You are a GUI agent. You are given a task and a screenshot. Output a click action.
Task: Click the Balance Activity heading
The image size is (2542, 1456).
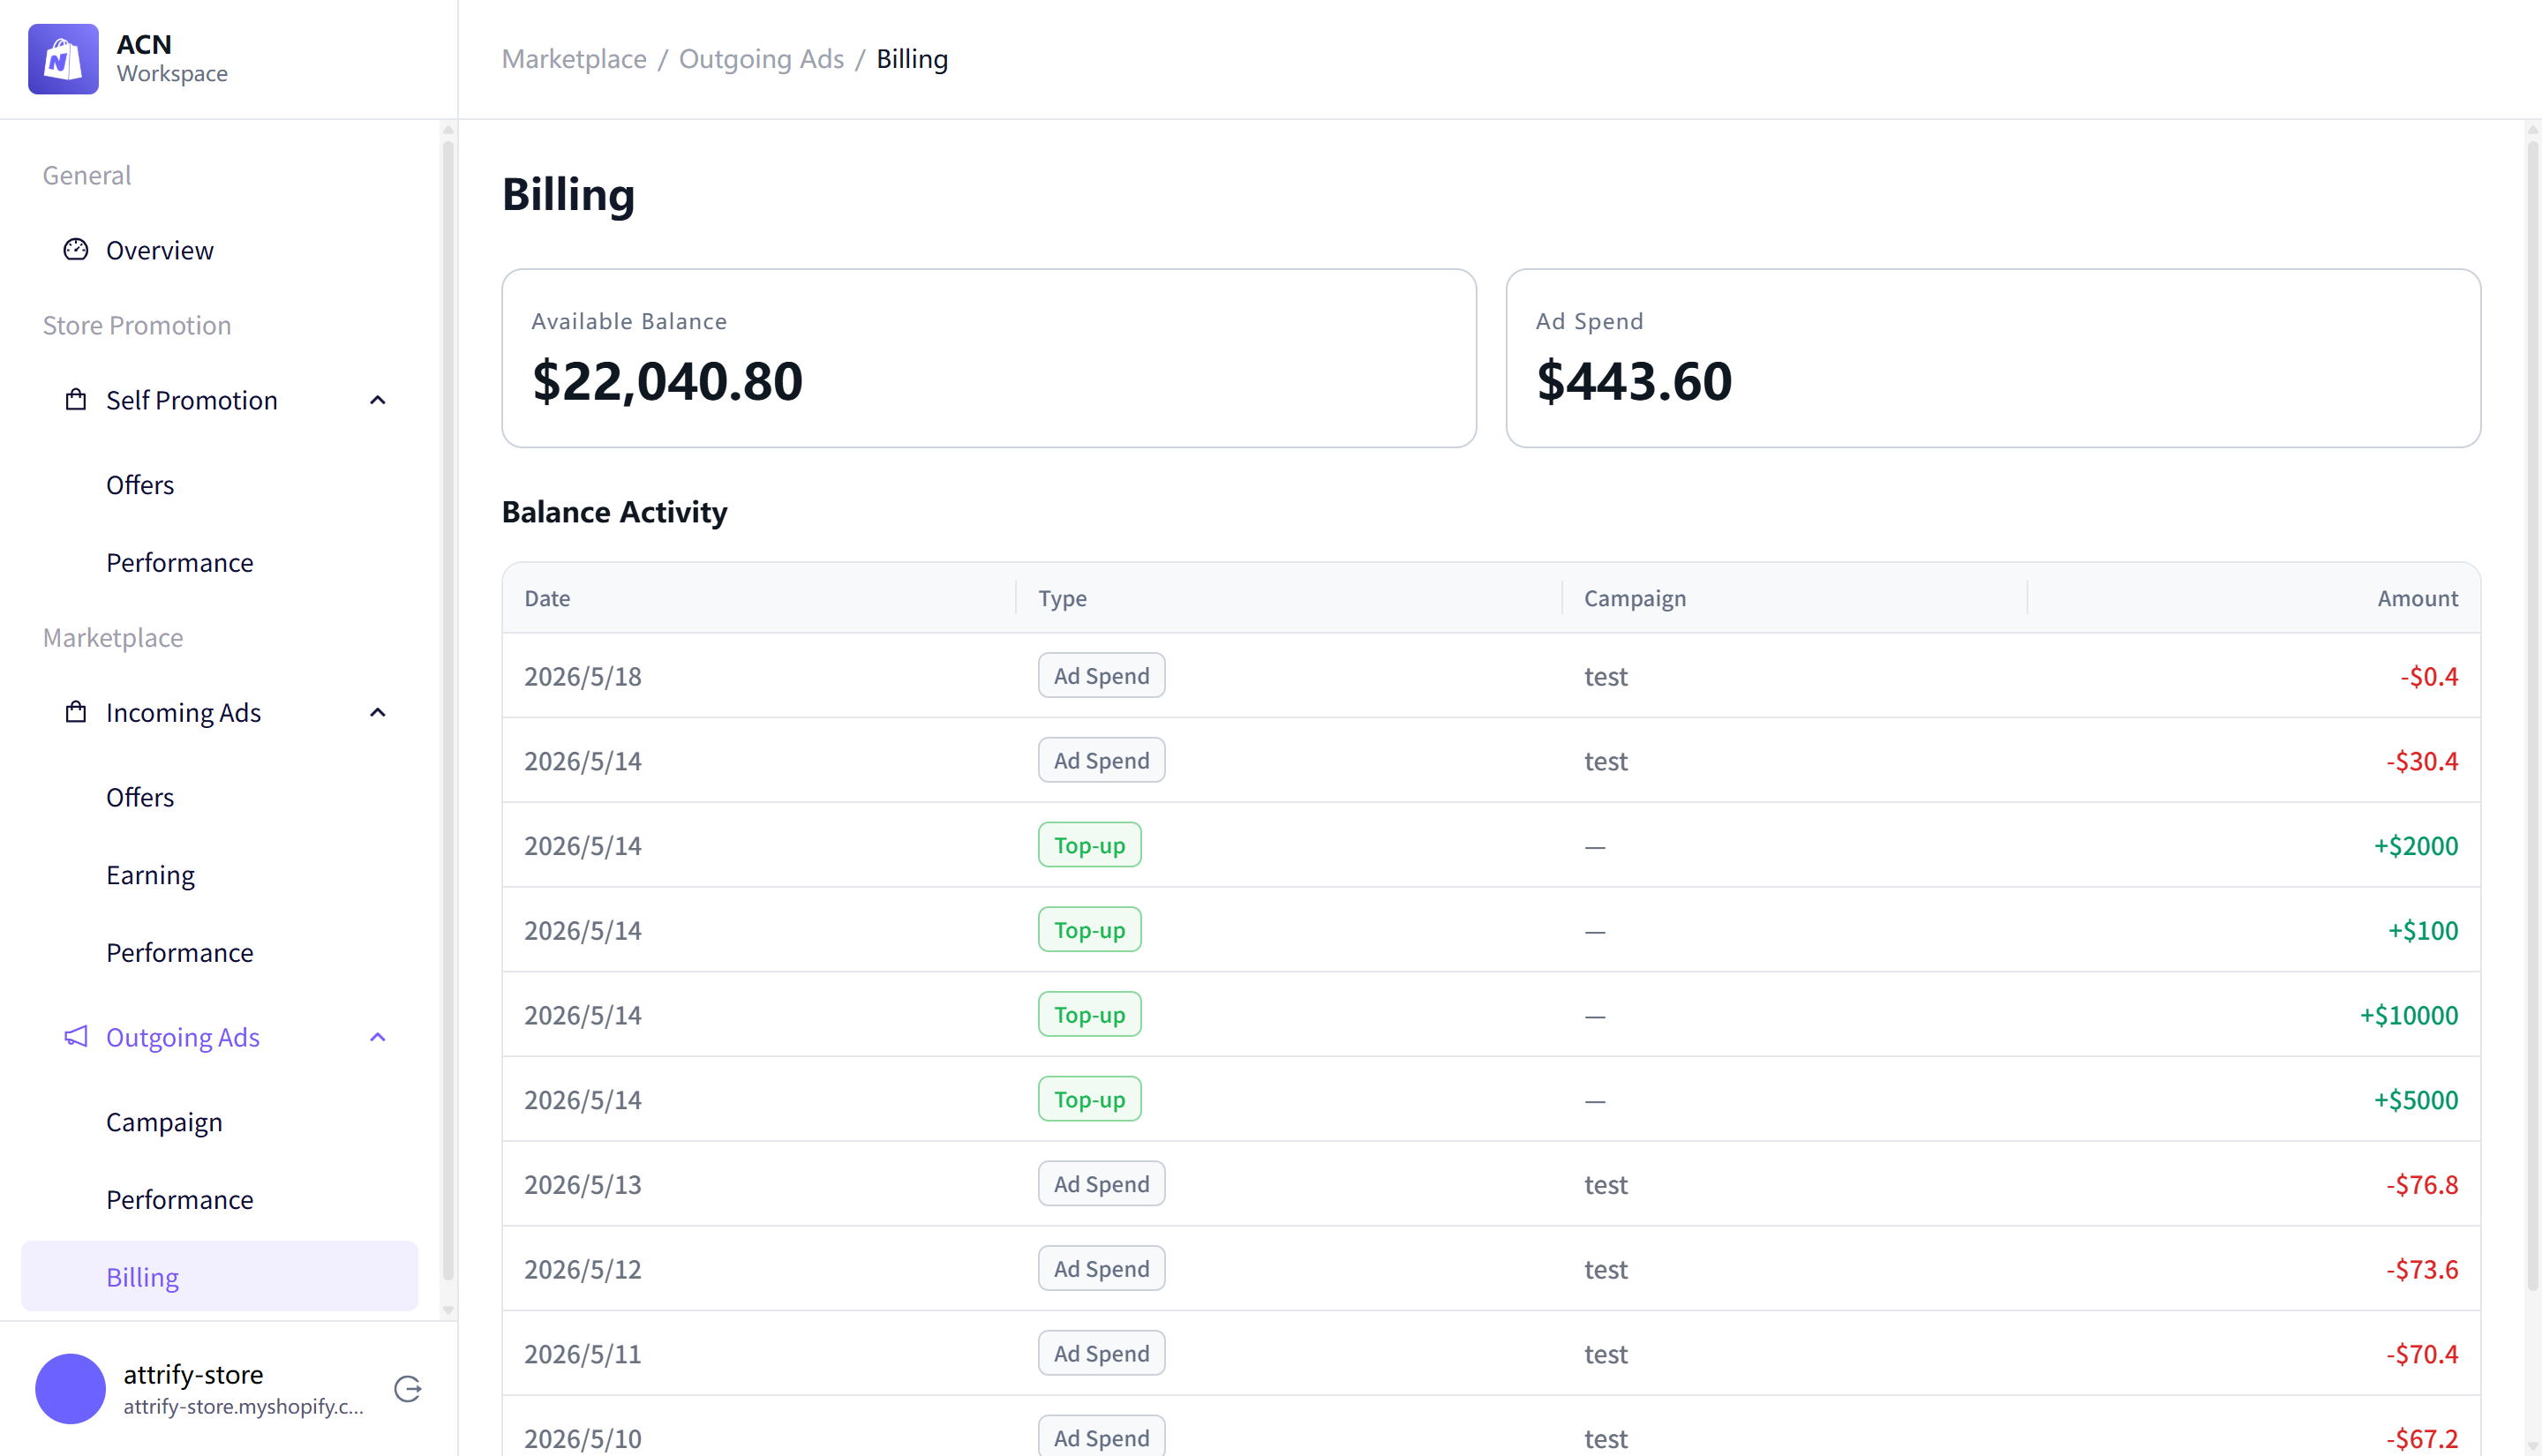(614, 512)
